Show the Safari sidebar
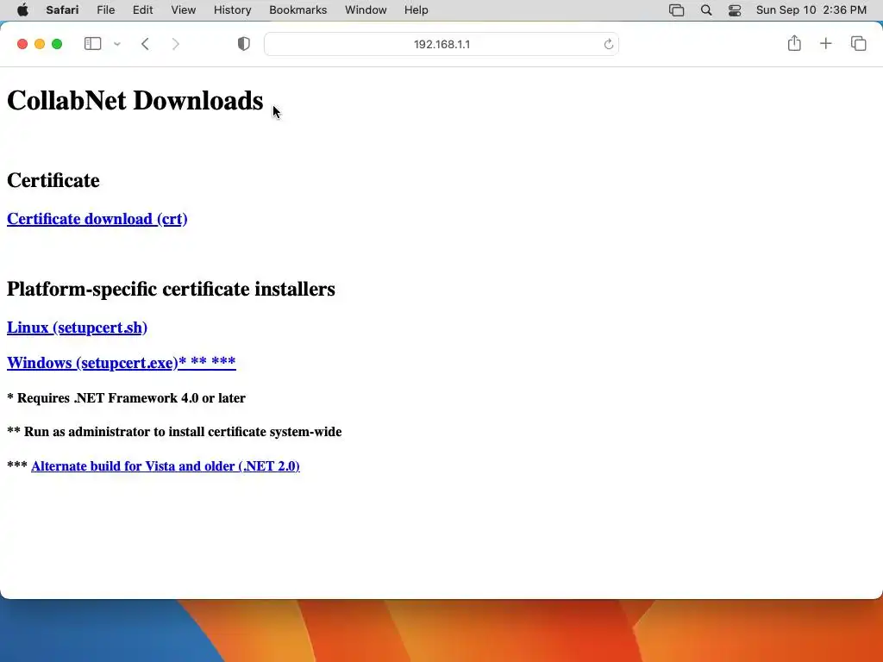Image resolution: width=883 pixels, height=662 pixels. pyautogui.click(x=92, y=43)
